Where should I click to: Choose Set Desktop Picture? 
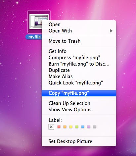click(x=70, y=141)
